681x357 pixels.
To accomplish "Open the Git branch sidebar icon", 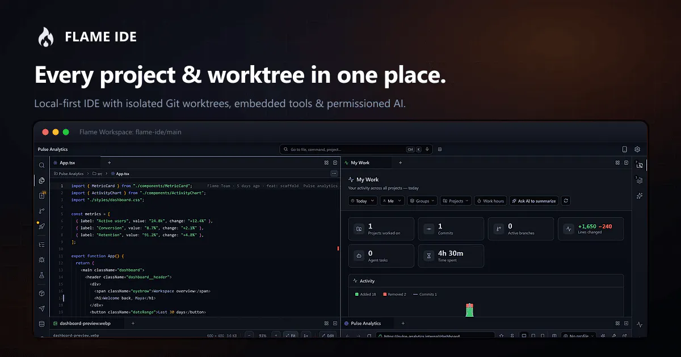I will (41, 211).
